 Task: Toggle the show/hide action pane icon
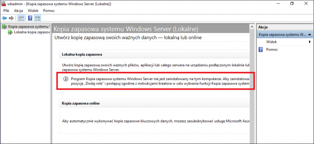click(37, 18)
